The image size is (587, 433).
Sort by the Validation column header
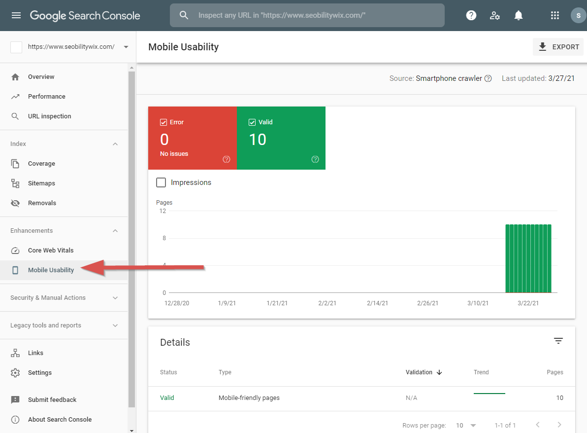419,372
